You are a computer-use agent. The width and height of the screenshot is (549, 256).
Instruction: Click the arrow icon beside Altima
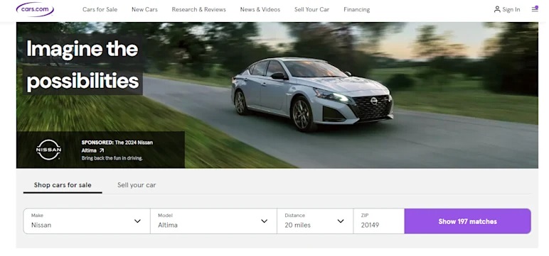click(x=102, y=150)
